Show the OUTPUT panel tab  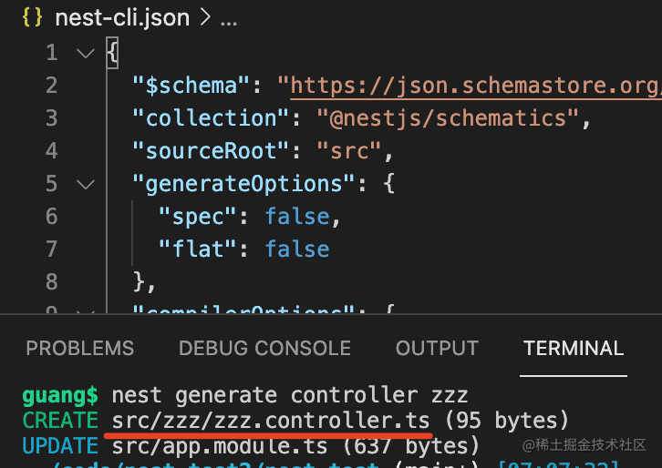click(x=437, y=348)
